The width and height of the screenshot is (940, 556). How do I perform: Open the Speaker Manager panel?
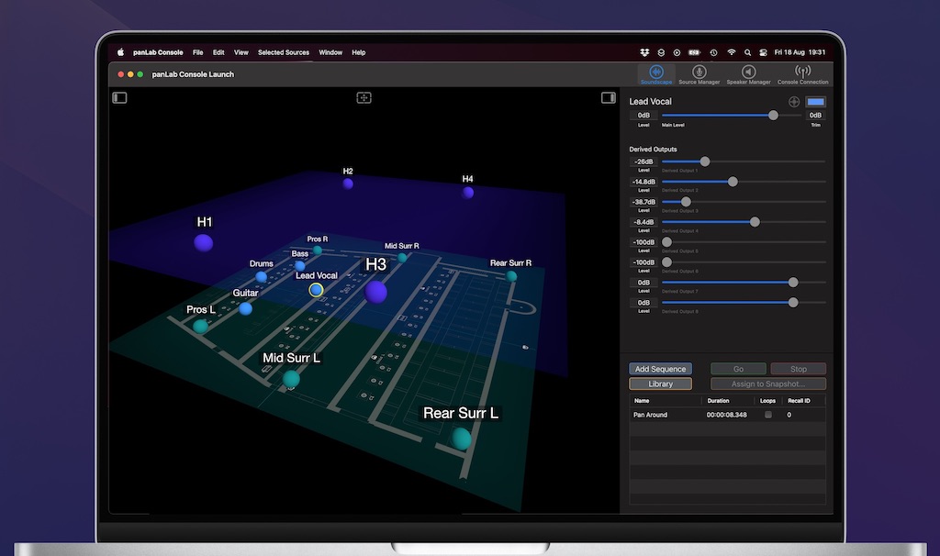coord(748,72)
